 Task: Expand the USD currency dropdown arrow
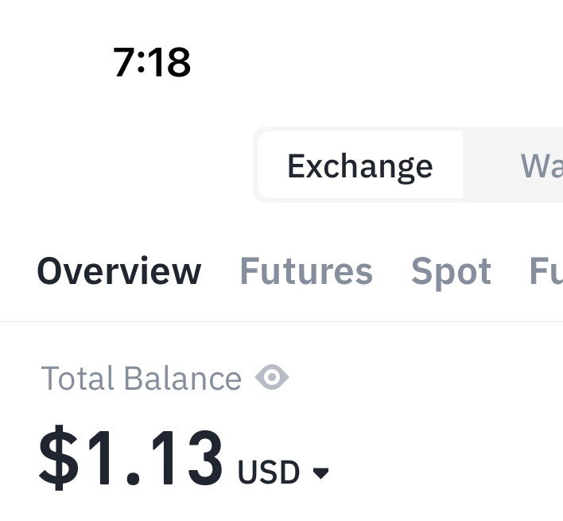[320, 473]
